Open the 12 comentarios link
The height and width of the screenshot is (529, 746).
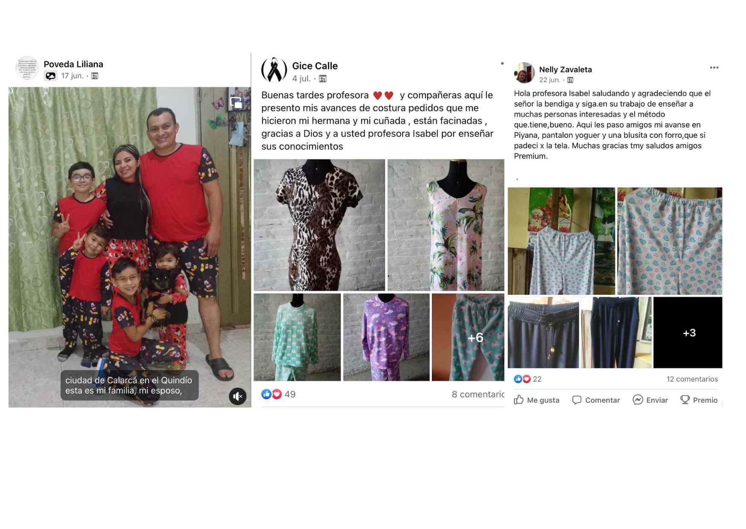(692, 379)
